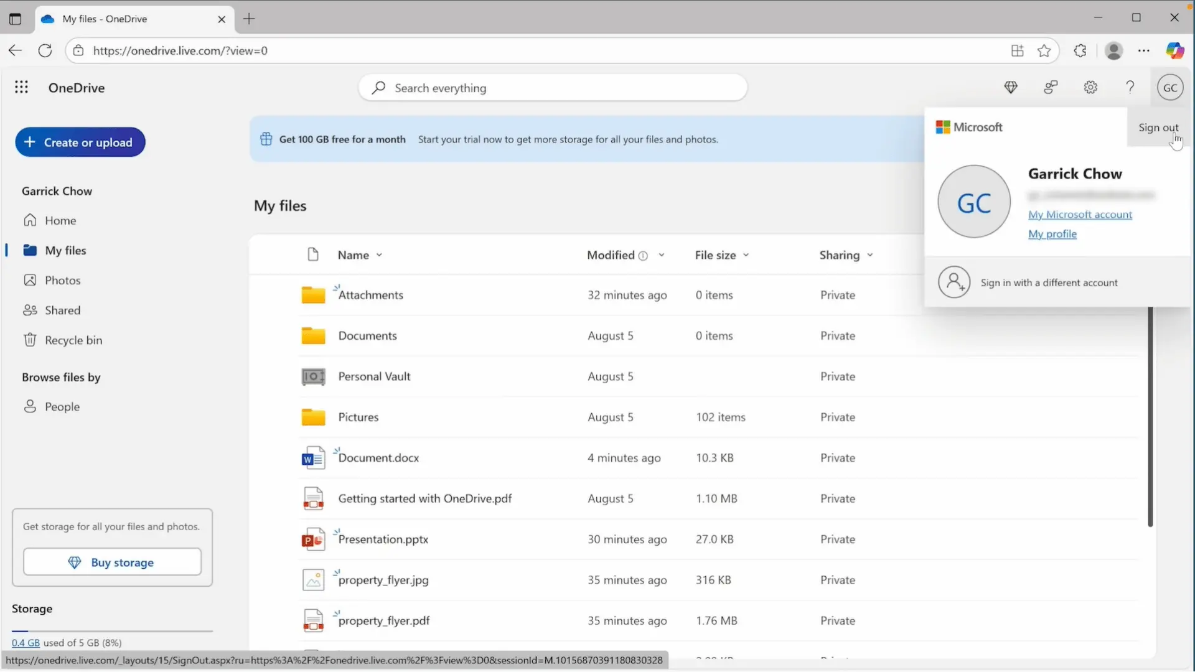Open browser extensions puzzle icon
Viewport: 1195px width, 672px height.
tap(1080, 50)
